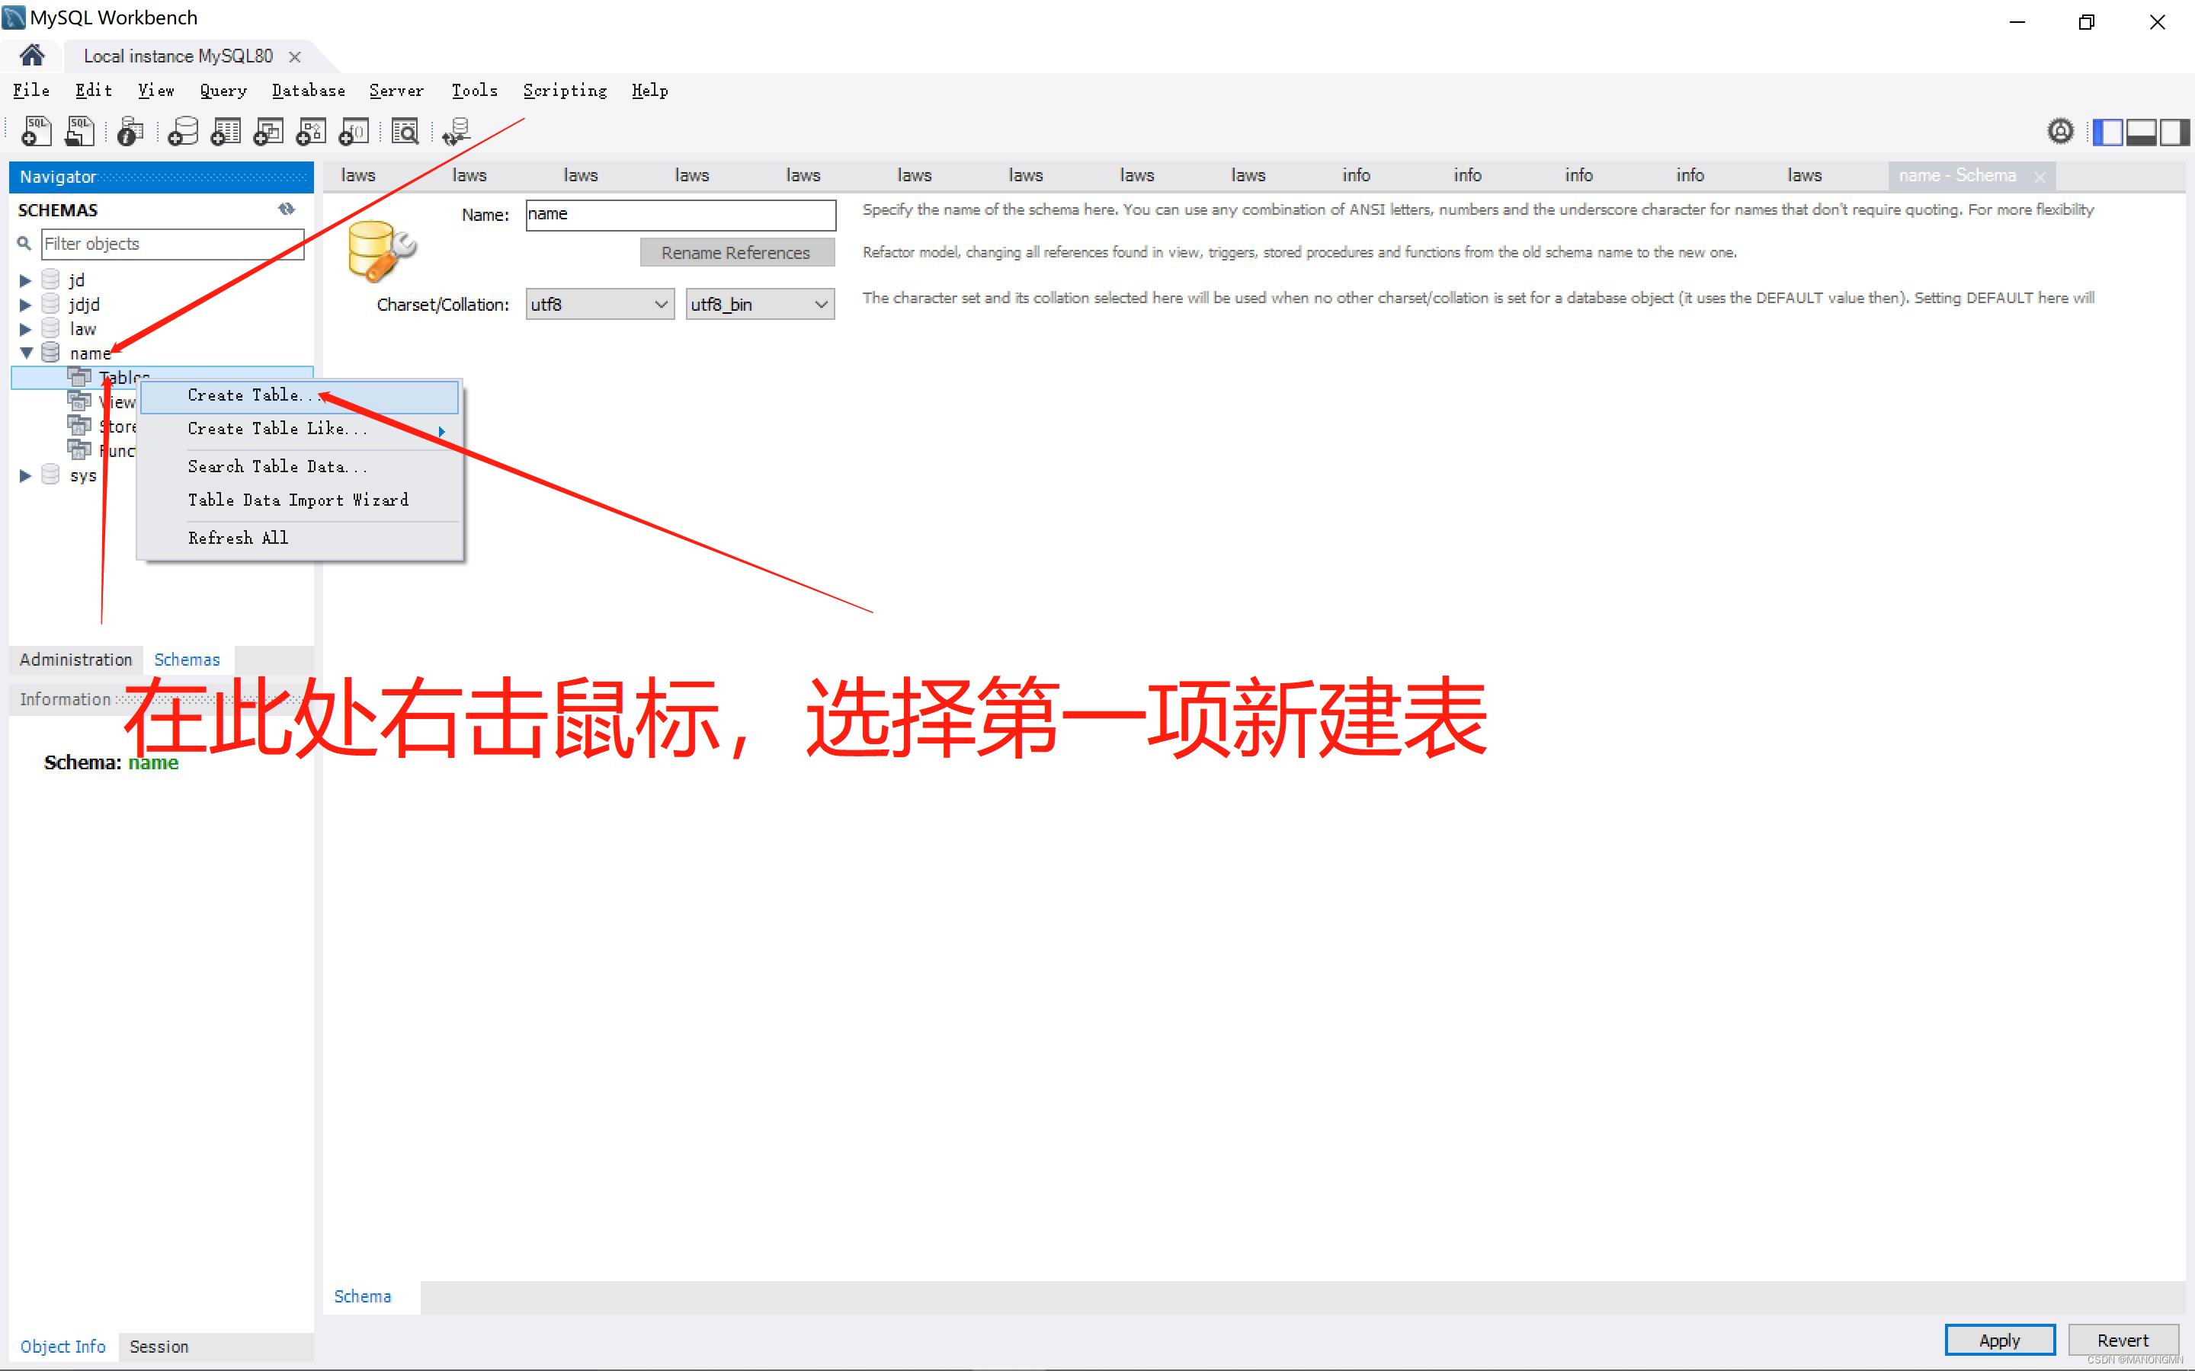Image resolution: width=2195 pixels, height=1371 pixels.
Task: Click the Apply button
Action: tap(1999, 1339)
